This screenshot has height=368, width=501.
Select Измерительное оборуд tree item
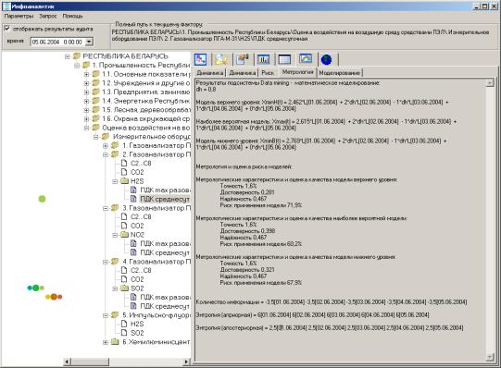tap(151, 137)
